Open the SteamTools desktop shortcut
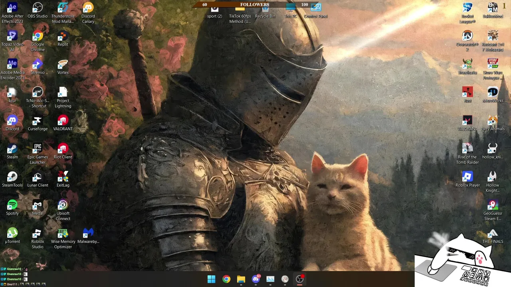This screenshot has height=287, width=511. click(x=12, y=179)
